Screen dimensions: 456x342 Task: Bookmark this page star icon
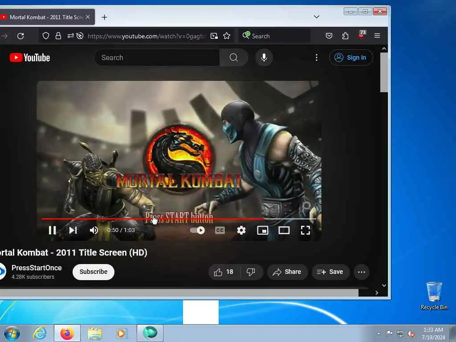pos(227,36)
